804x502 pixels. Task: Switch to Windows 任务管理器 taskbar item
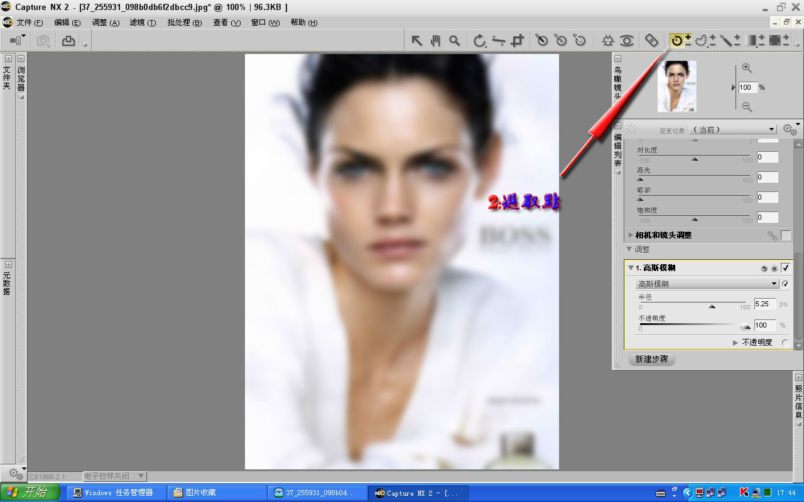[116, 493]
